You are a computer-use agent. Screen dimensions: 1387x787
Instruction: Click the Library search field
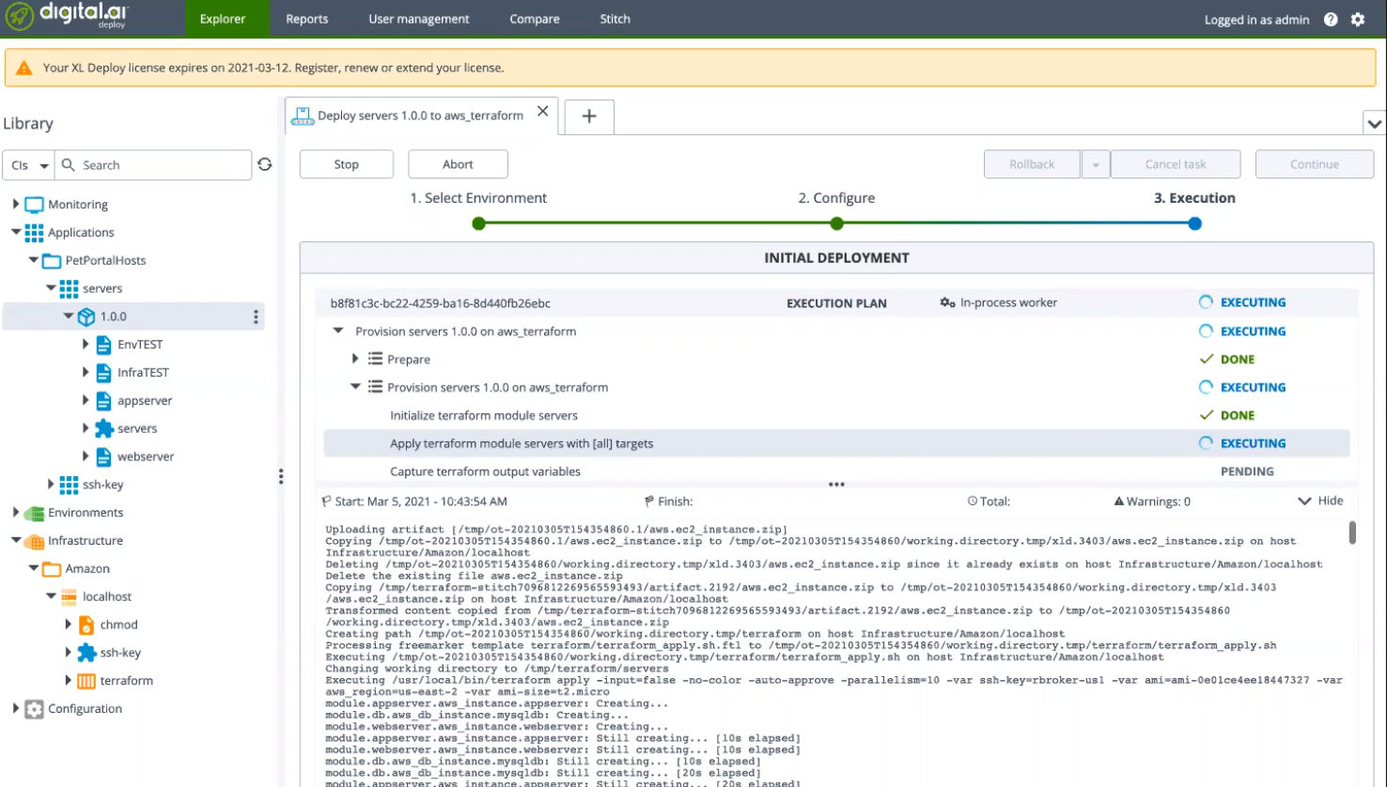(153, 165)
